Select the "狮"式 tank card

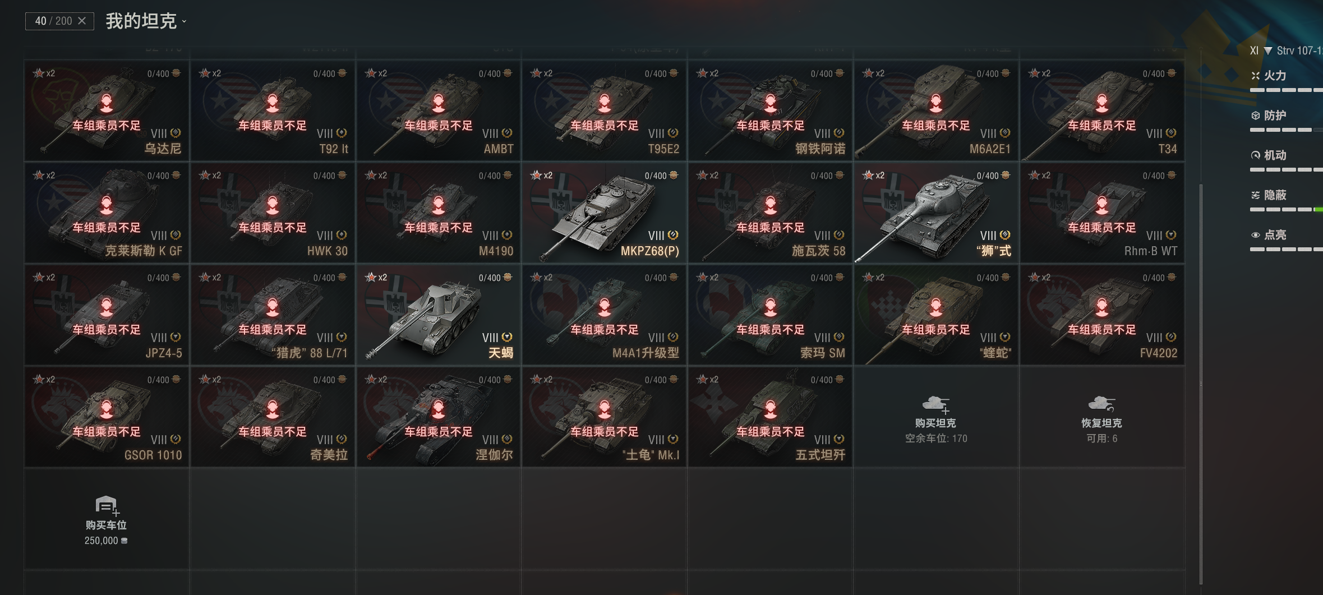[x=935, y=213]
